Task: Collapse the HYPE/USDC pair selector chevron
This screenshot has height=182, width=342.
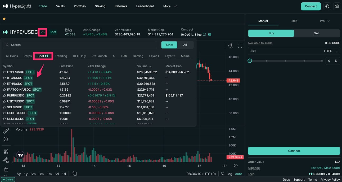Action: pos(43,32)
